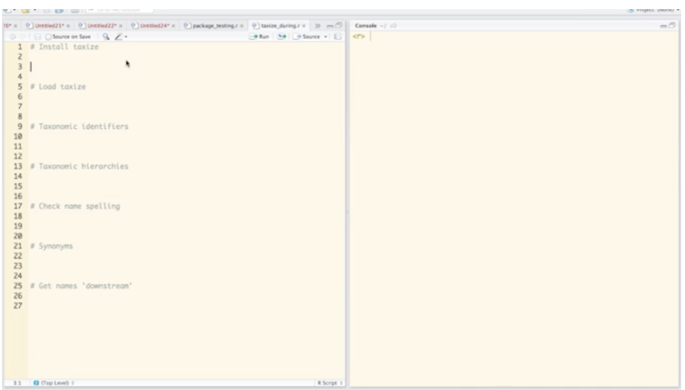The image size is (685, 390).
Task: Click the re-run previous code icon
Action: [283, 36]
